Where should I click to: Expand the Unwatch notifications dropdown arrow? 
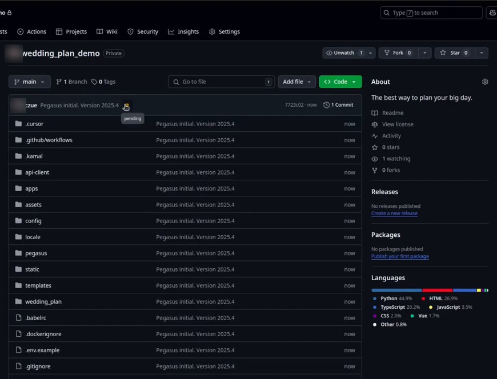click(x=370, y=53)
